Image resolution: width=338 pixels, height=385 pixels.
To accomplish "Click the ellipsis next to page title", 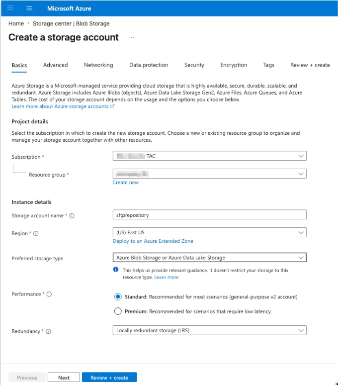I will [132, 37].
